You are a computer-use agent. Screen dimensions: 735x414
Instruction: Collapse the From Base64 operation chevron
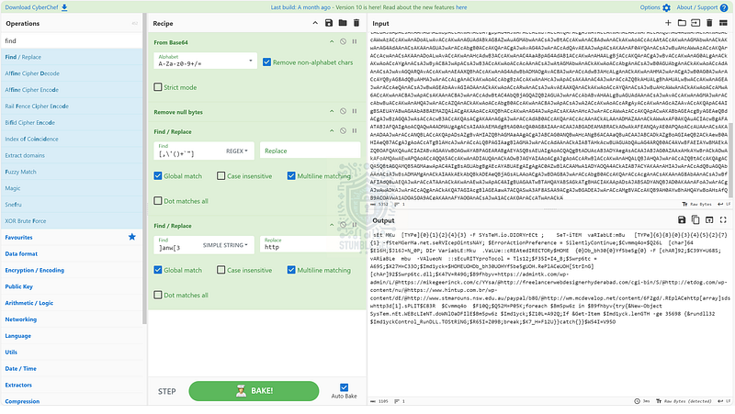(x=332, y=41)
